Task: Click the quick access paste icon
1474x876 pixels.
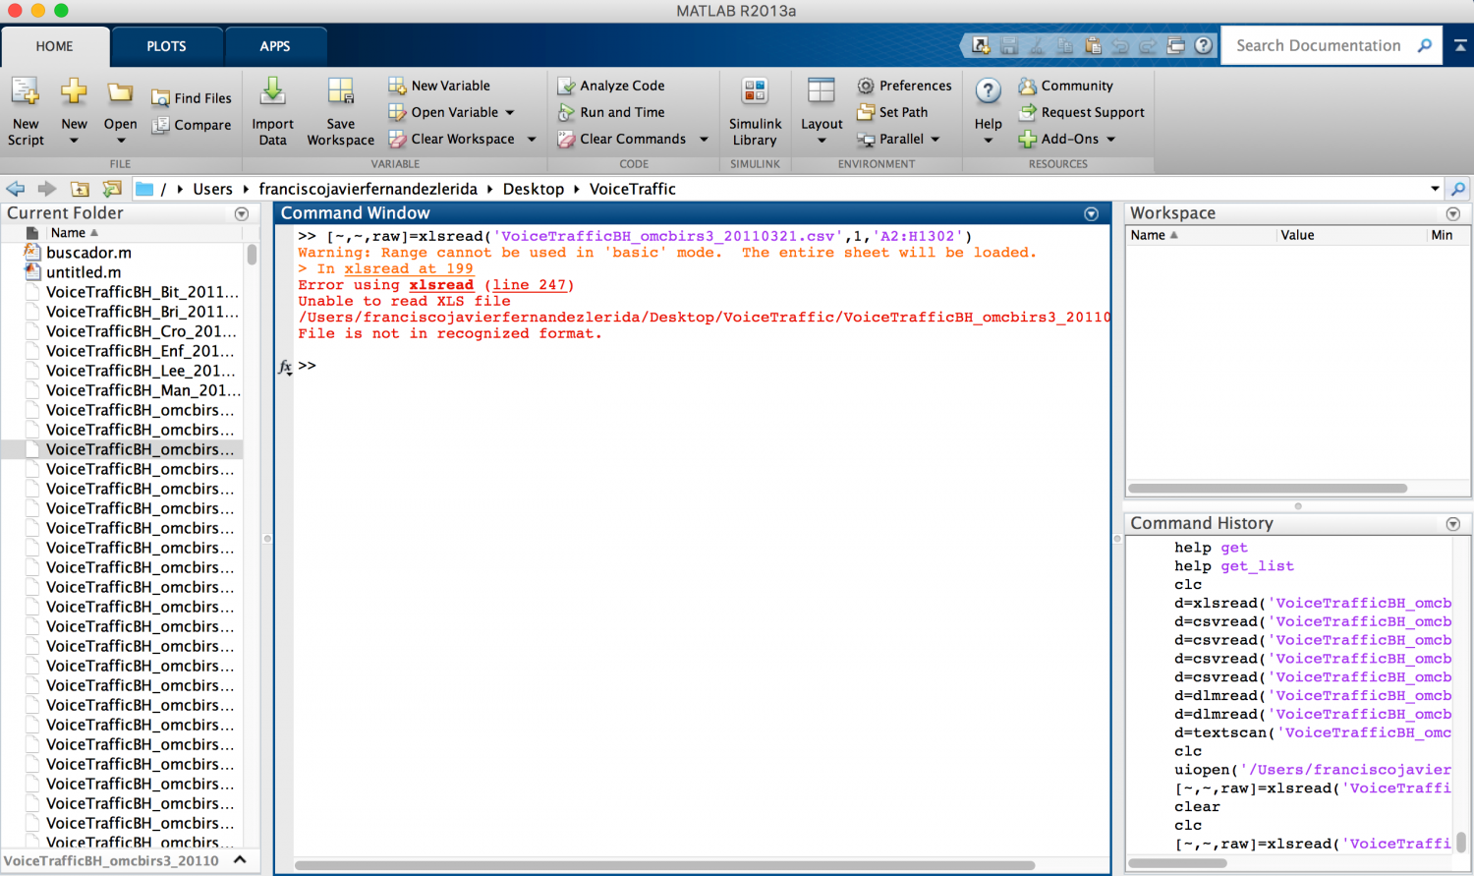Action: pyautogui.click(x=1093, y=45)
